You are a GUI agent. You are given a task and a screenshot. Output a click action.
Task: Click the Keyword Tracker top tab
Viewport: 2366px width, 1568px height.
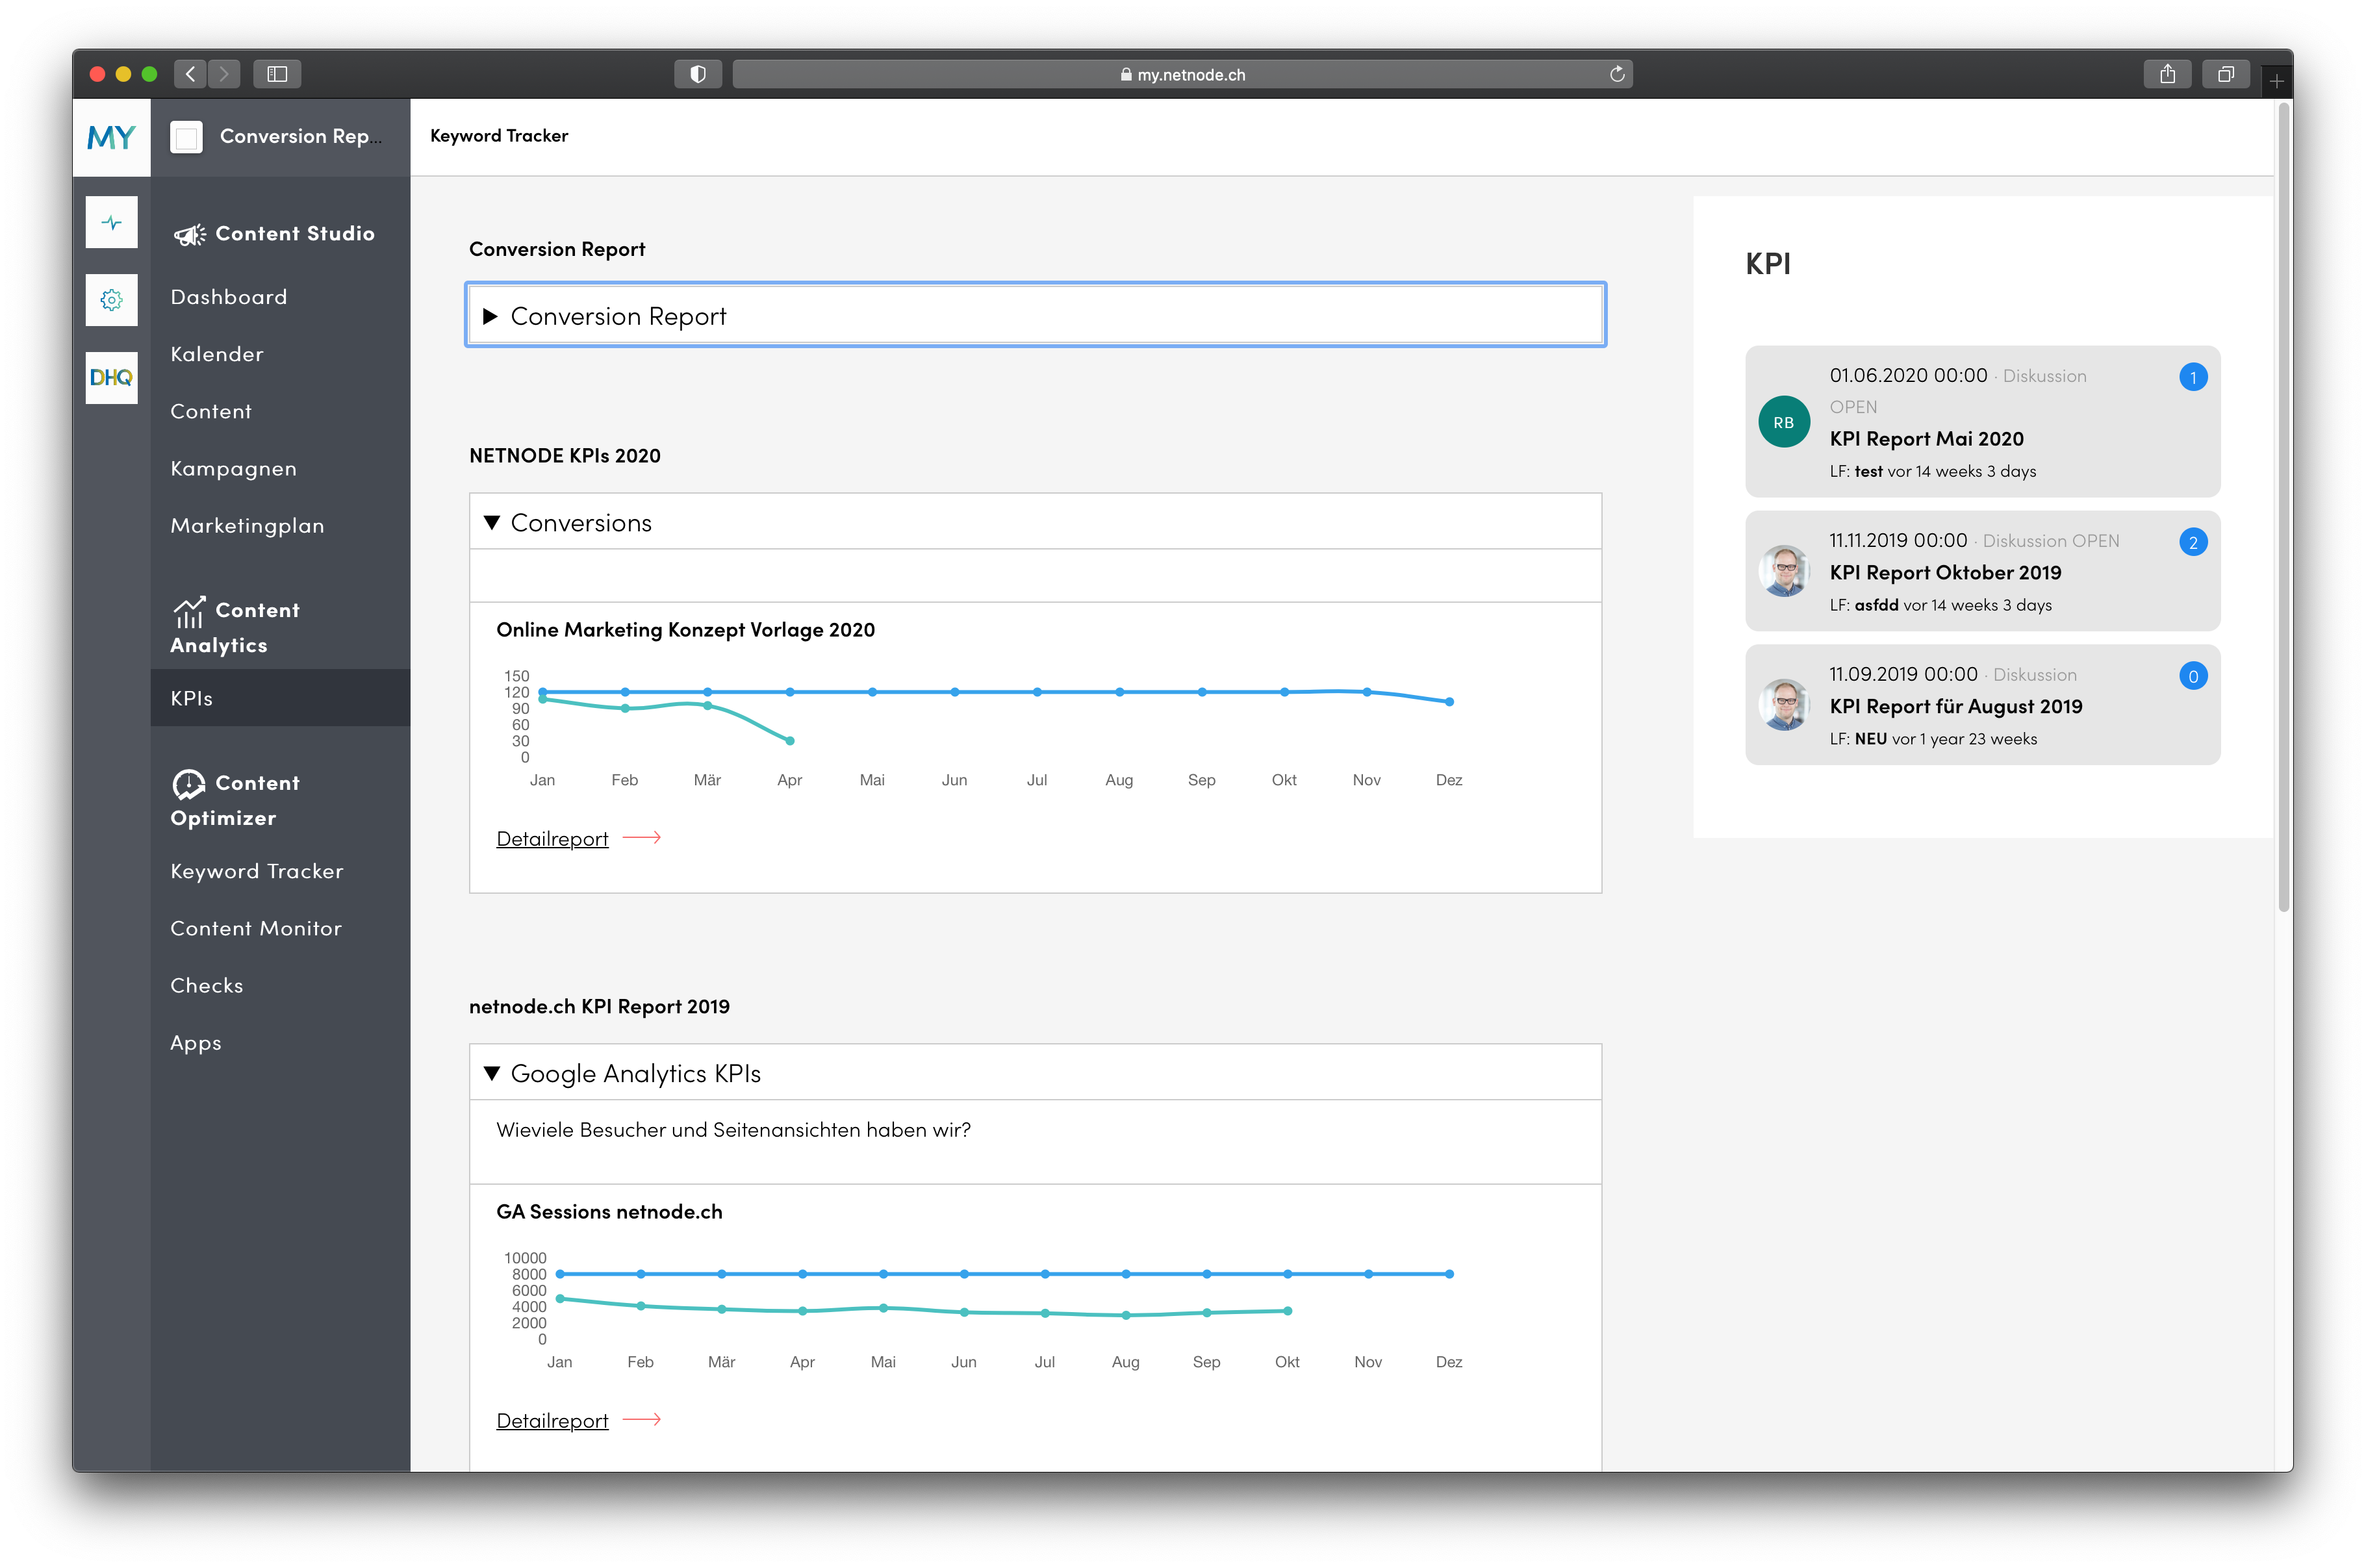(499, 136)
